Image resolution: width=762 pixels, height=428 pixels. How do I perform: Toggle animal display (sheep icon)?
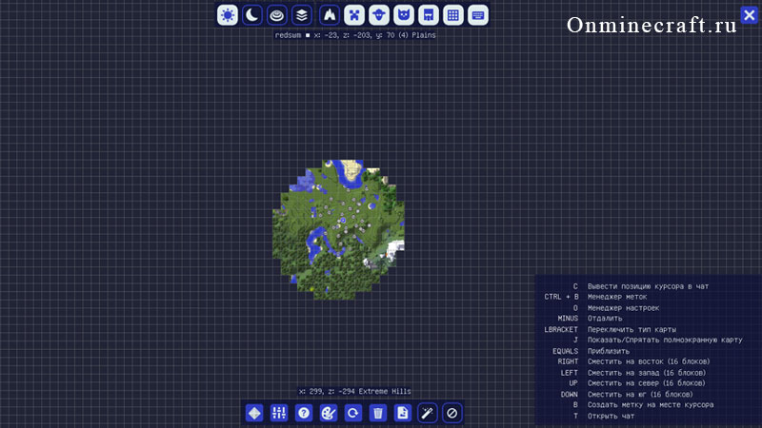pyautogui.click(x=379, y=15)
